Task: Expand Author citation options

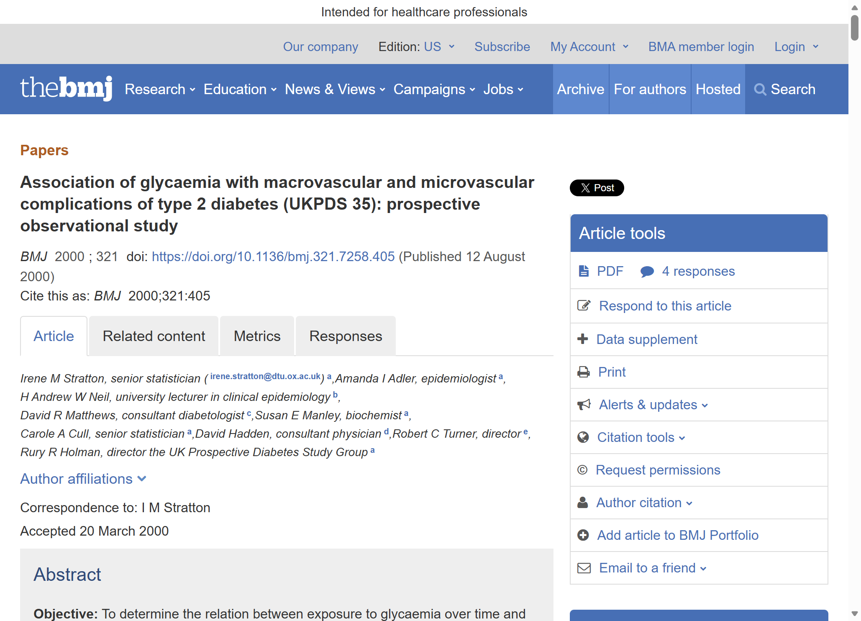Action: [644, 503]
